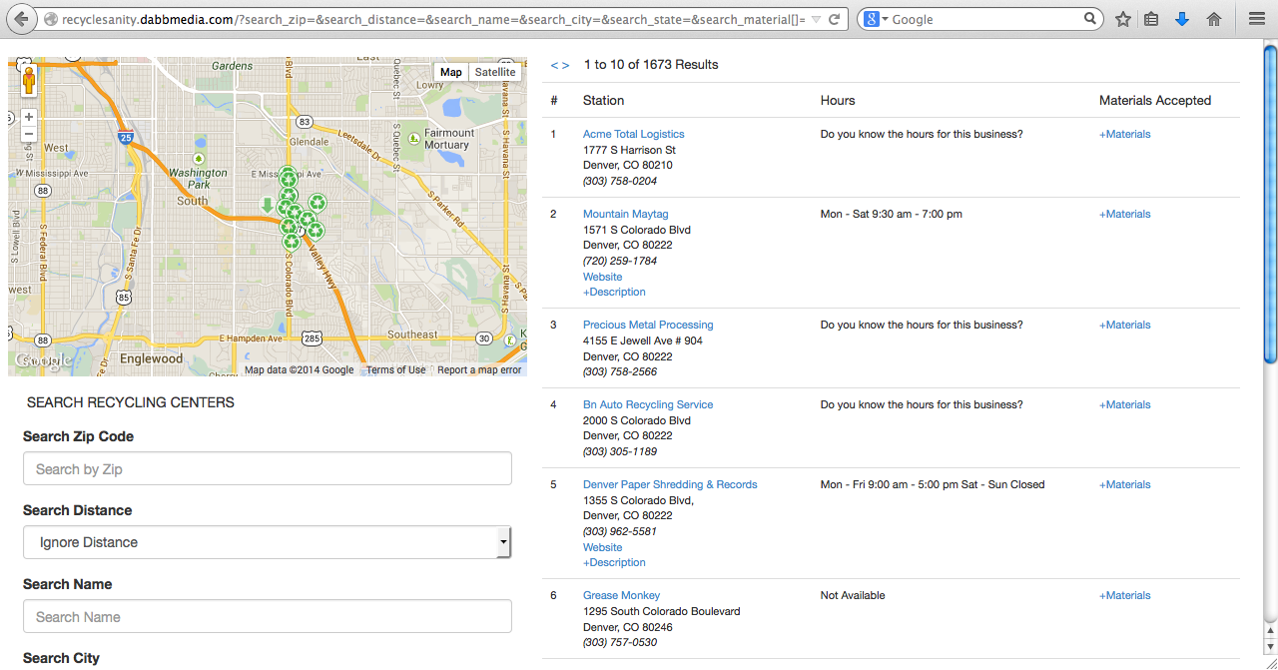Screen dimensions: 1278x670
Task: Click address 4155 E Jewell Ave # 904
Action: pos(643,340)
